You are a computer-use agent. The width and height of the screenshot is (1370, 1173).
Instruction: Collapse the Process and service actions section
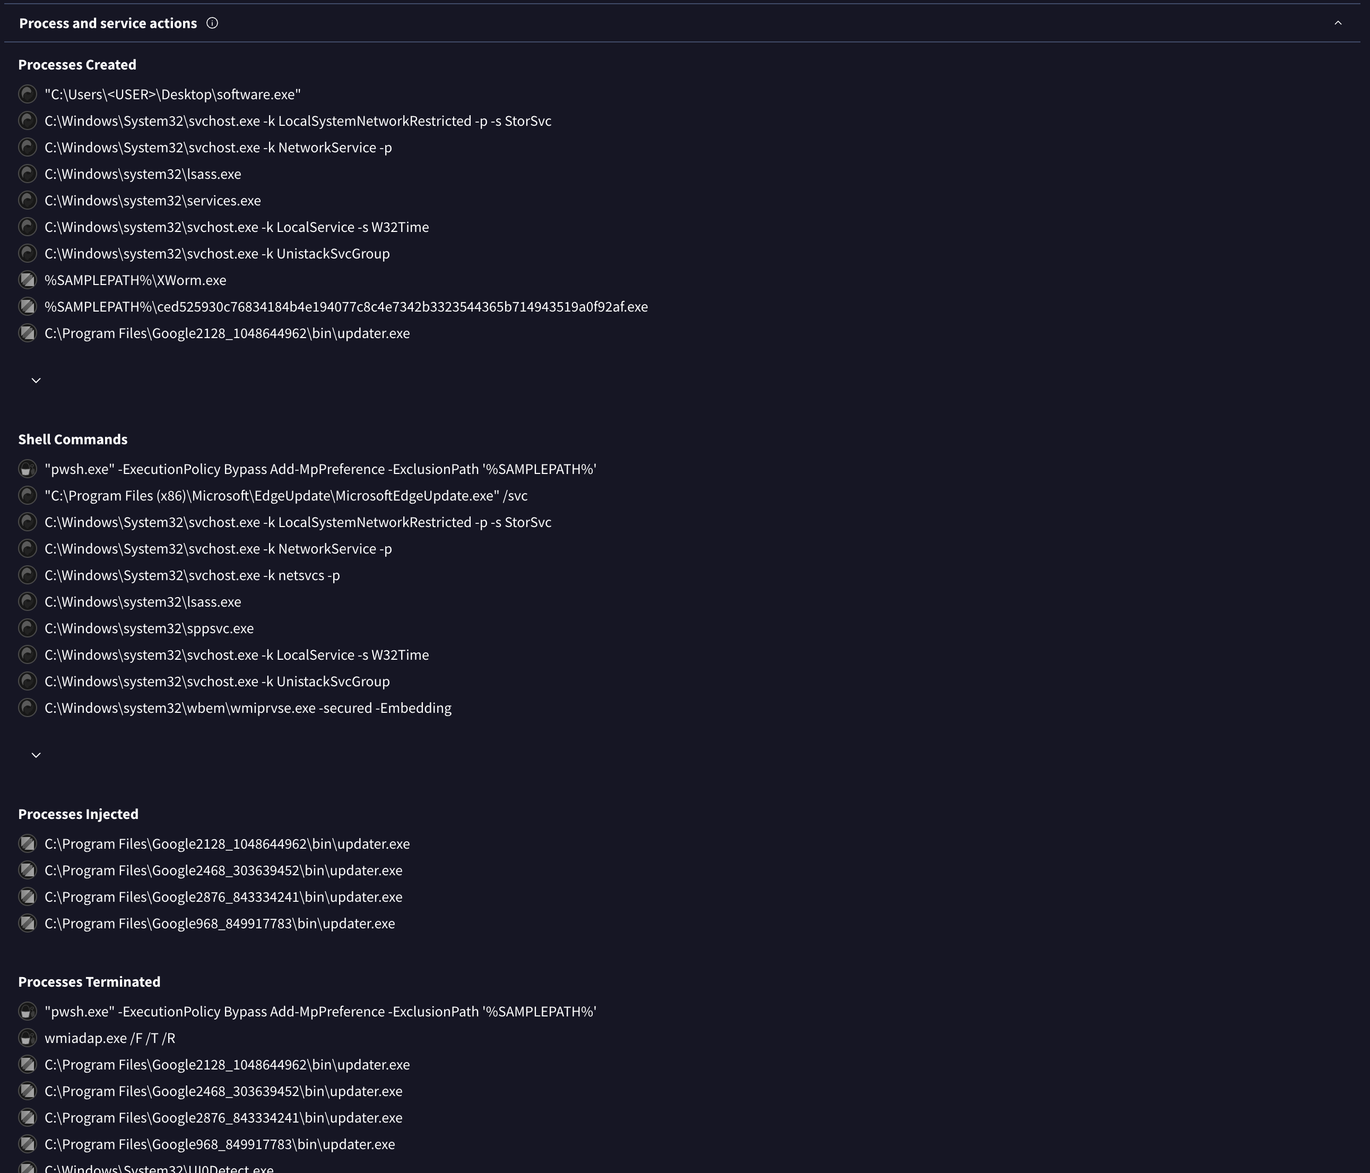[1338, 23]
